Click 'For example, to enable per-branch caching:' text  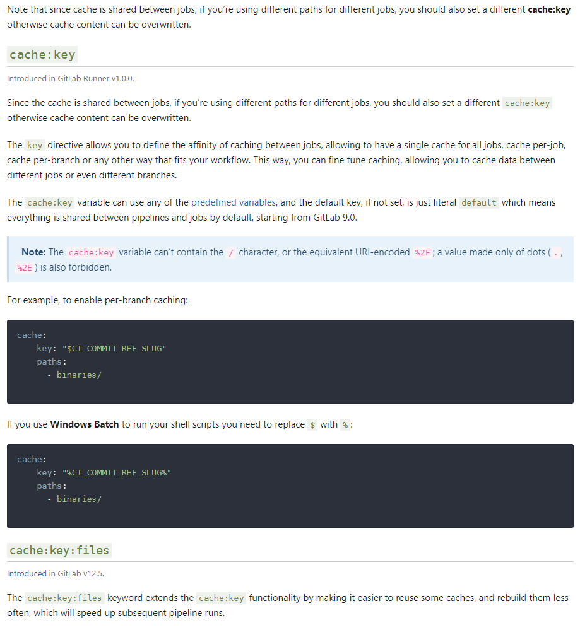97,300
